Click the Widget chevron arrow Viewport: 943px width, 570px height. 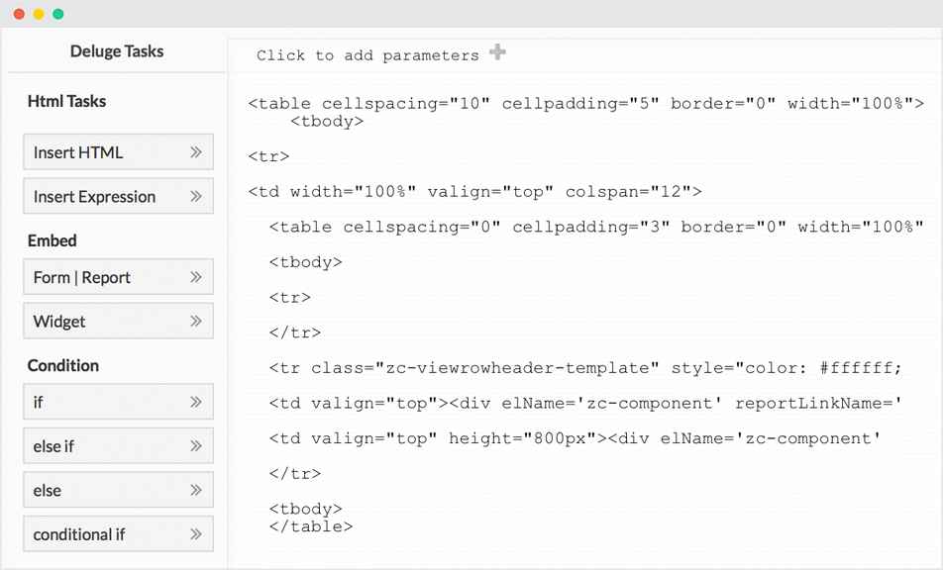[x=195, y=321]
